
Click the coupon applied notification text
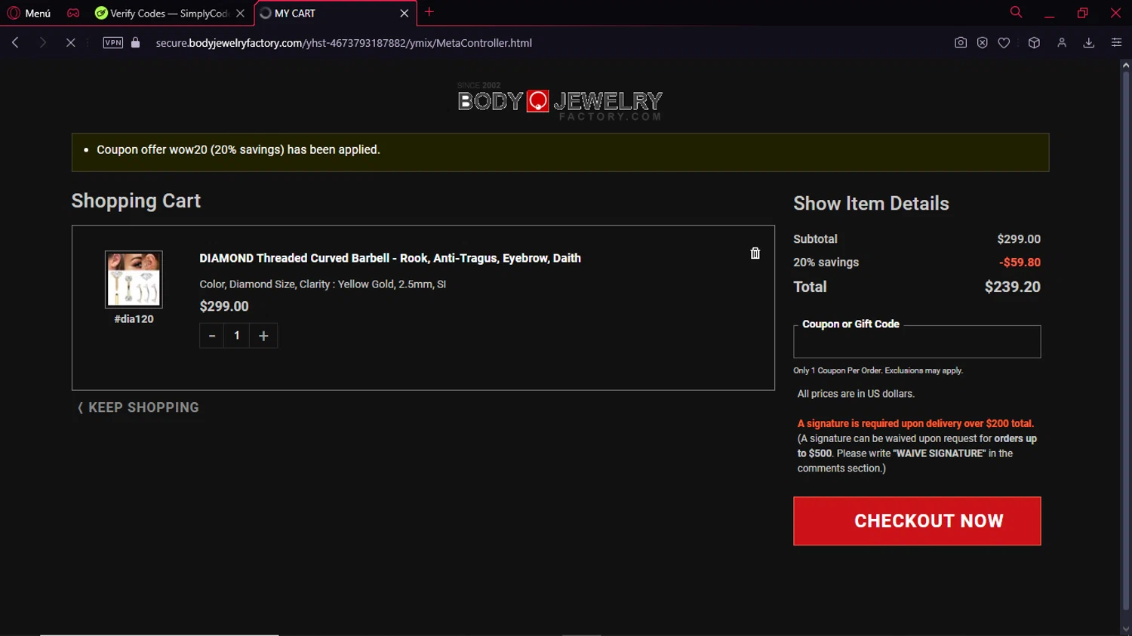(x=238, y=149)
